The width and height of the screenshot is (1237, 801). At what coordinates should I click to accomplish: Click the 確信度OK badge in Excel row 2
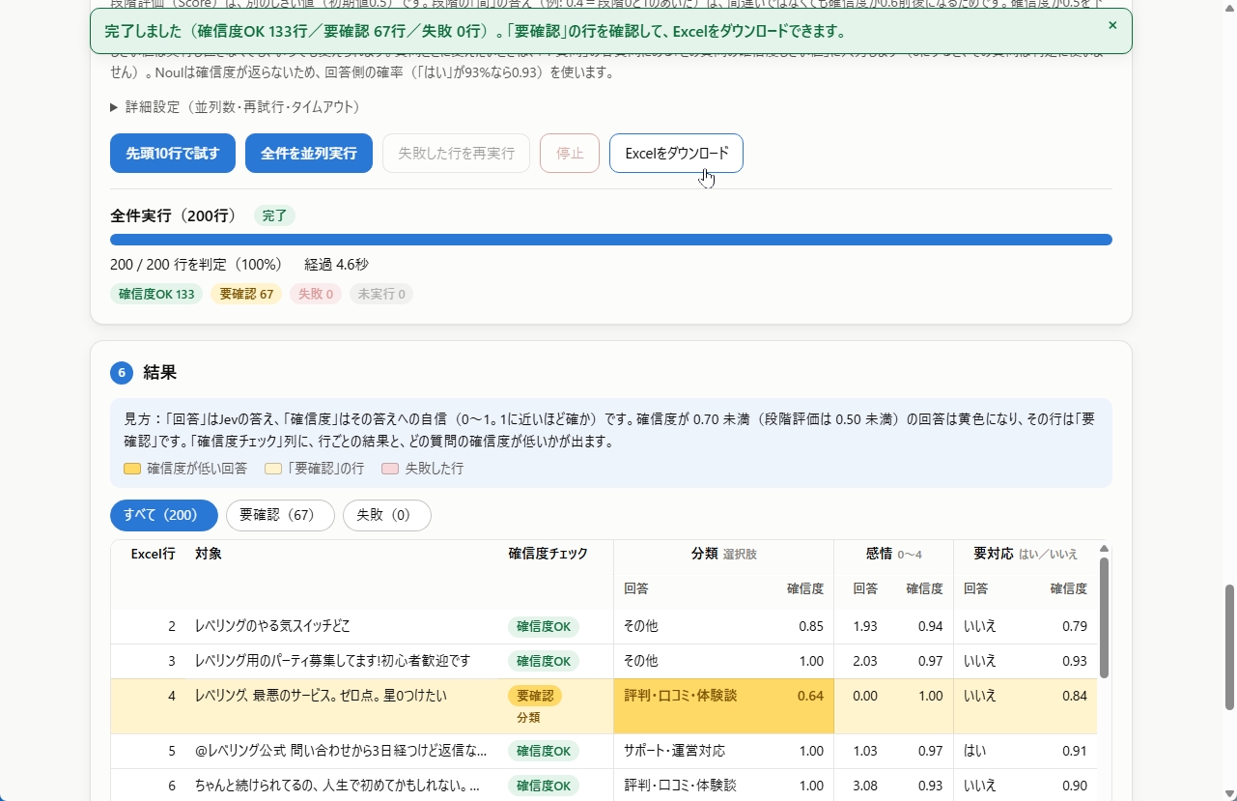(544, 626)
